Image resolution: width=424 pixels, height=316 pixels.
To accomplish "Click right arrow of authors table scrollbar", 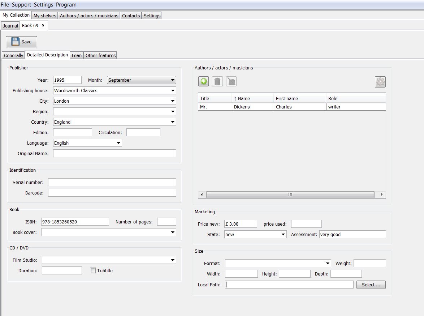I will coord(382,195).
